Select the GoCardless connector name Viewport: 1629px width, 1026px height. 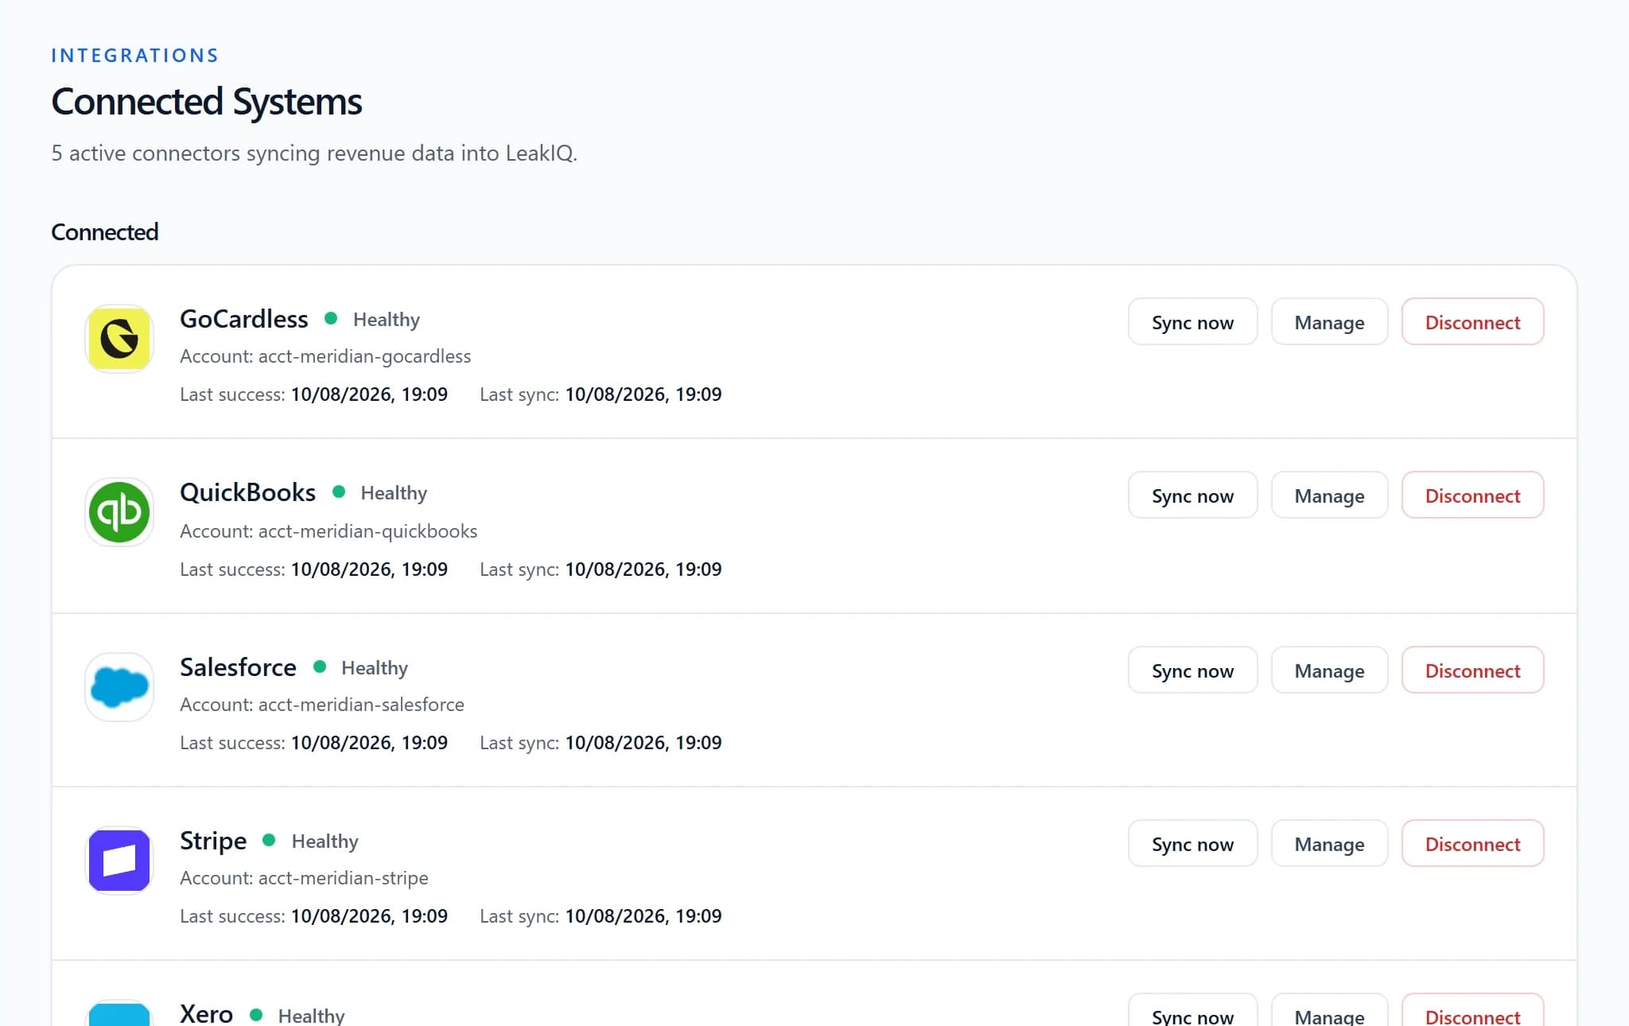244,319
